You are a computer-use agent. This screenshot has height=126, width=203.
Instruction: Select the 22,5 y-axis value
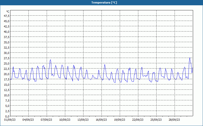tap(7, 69)
